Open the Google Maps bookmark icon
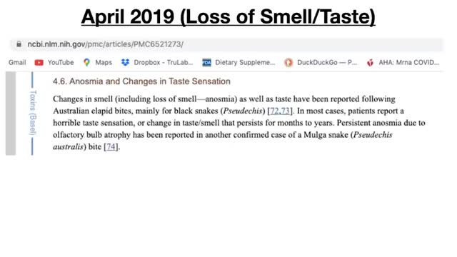This screenshot has width=457, height=257. (x=86, y=62)
